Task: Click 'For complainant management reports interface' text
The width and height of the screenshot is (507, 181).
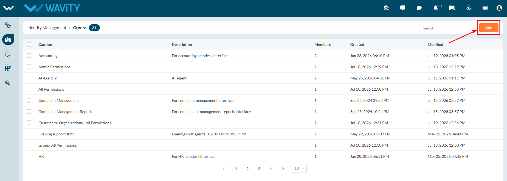Action: click(211, 112)
